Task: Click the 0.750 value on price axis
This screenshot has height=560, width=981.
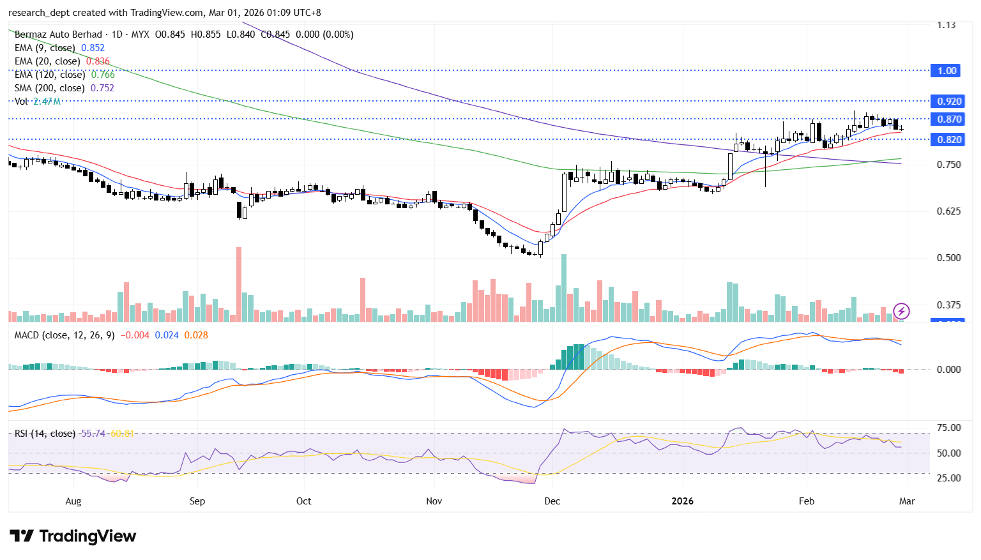Action: tap(948, 165)
